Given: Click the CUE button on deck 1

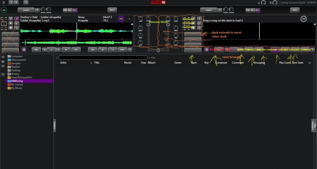Looking at the screenshot, I should 93,49.
